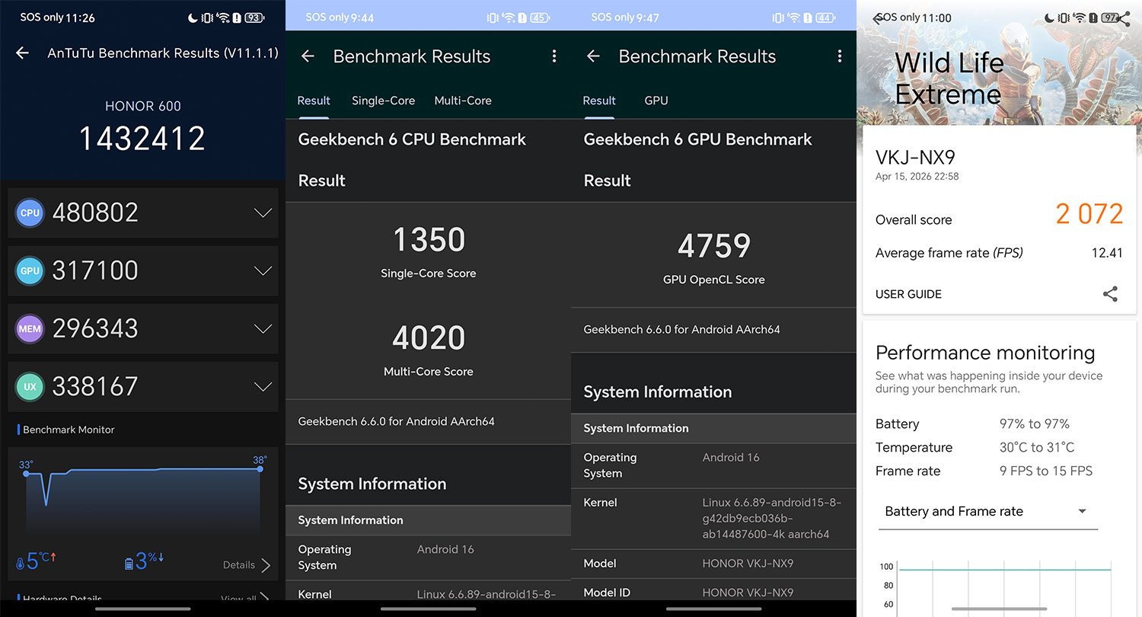This screenshot has width=1142, height=617.
Task: Tap the HONOR 600 device name
Action: click(143, 106)
